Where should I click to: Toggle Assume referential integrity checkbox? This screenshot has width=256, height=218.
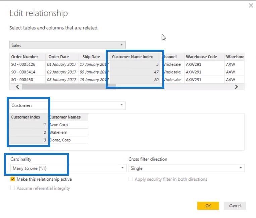[x=13, y=188]
